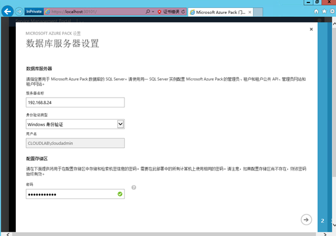Click the 数据库服务器设置 page title

[x=63, y=44]
